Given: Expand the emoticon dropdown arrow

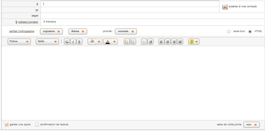Looking at the screenshot, I should coord(196,42).
